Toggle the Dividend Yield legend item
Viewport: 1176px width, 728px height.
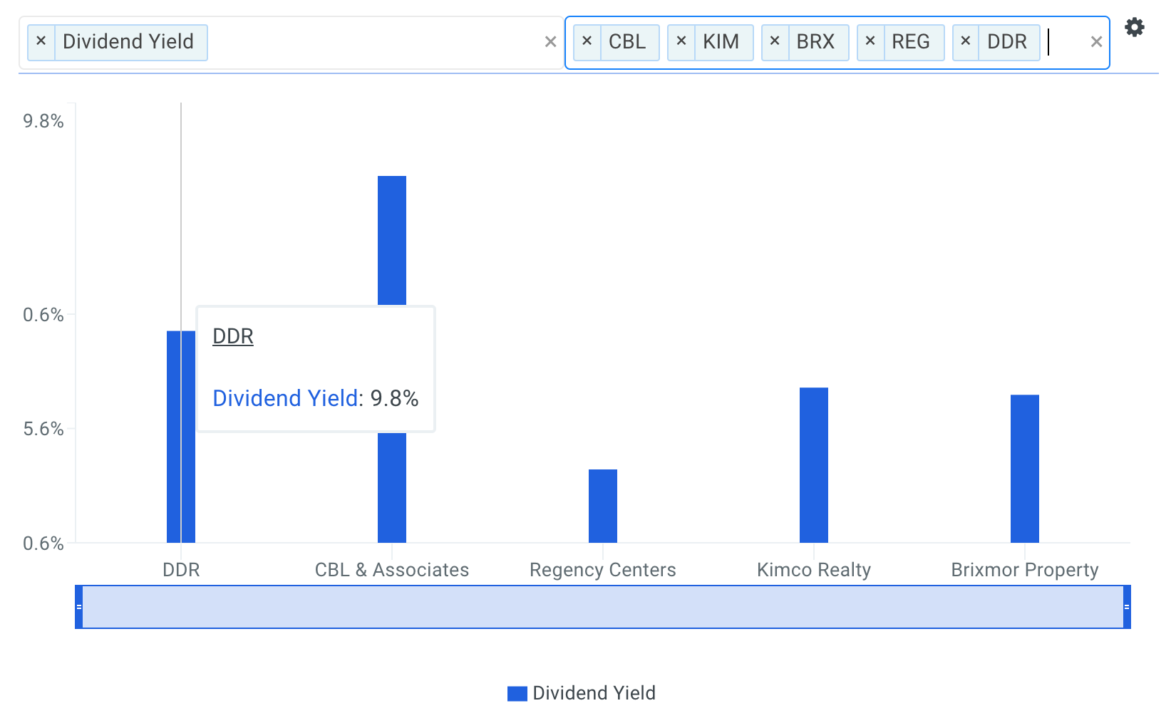point(582,693)
